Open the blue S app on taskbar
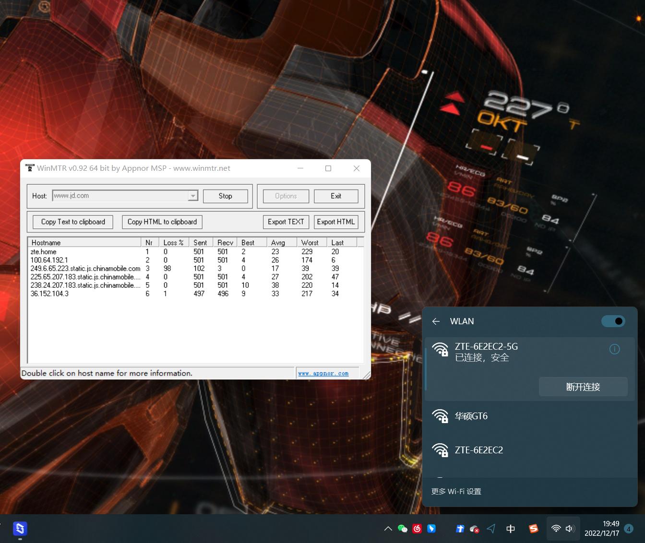Screen dimensions: 645x543 click(x=20, y=529)
